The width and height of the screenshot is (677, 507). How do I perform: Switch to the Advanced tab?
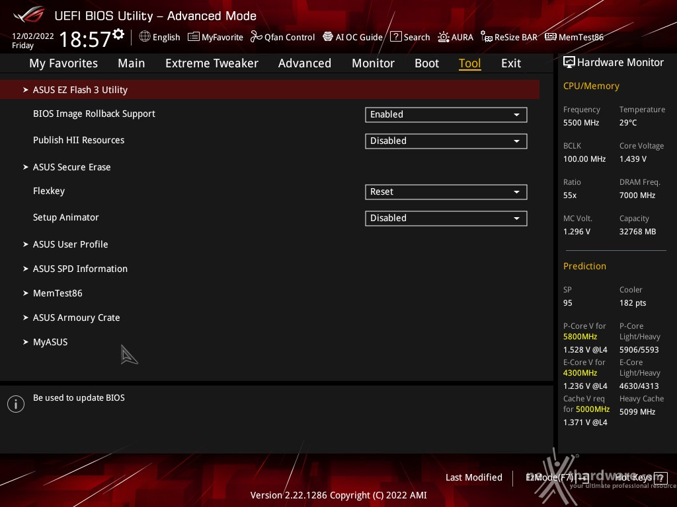tap(305, 63)
